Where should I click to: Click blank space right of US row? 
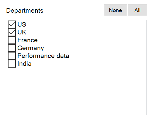(x=86, y=24)
